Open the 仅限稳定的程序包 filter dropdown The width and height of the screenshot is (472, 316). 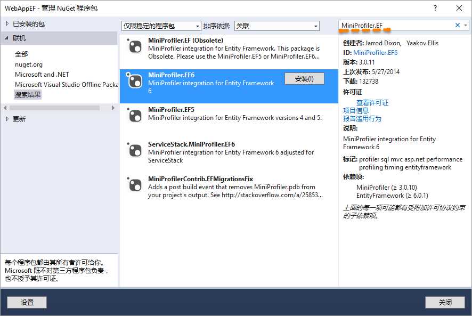pyautogui.click(x=161, y=26)
